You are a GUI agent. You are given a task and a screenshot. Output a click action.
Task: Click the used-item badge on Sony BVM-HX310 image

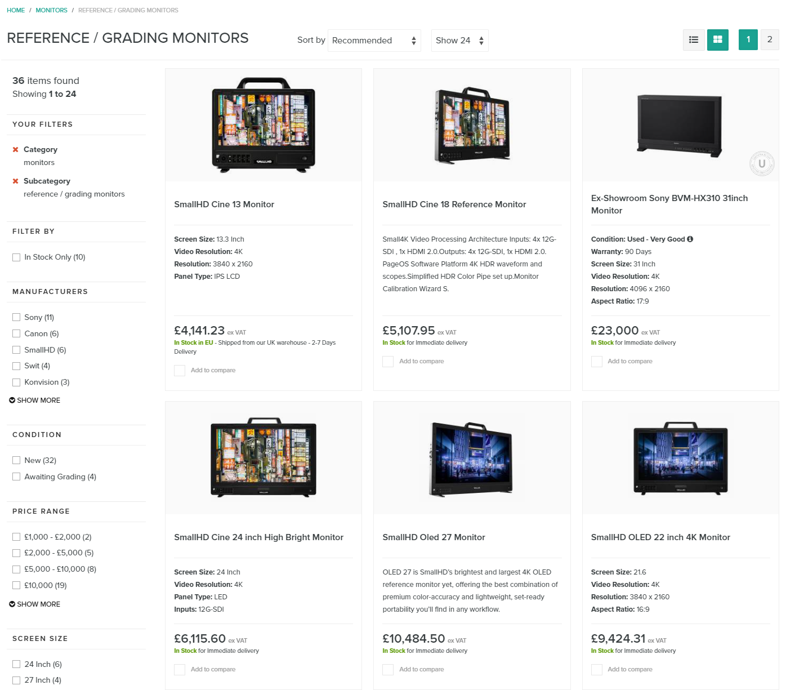(762, 164)
